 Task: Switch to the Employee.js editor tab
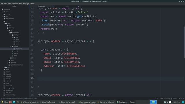tap(42, 6)
